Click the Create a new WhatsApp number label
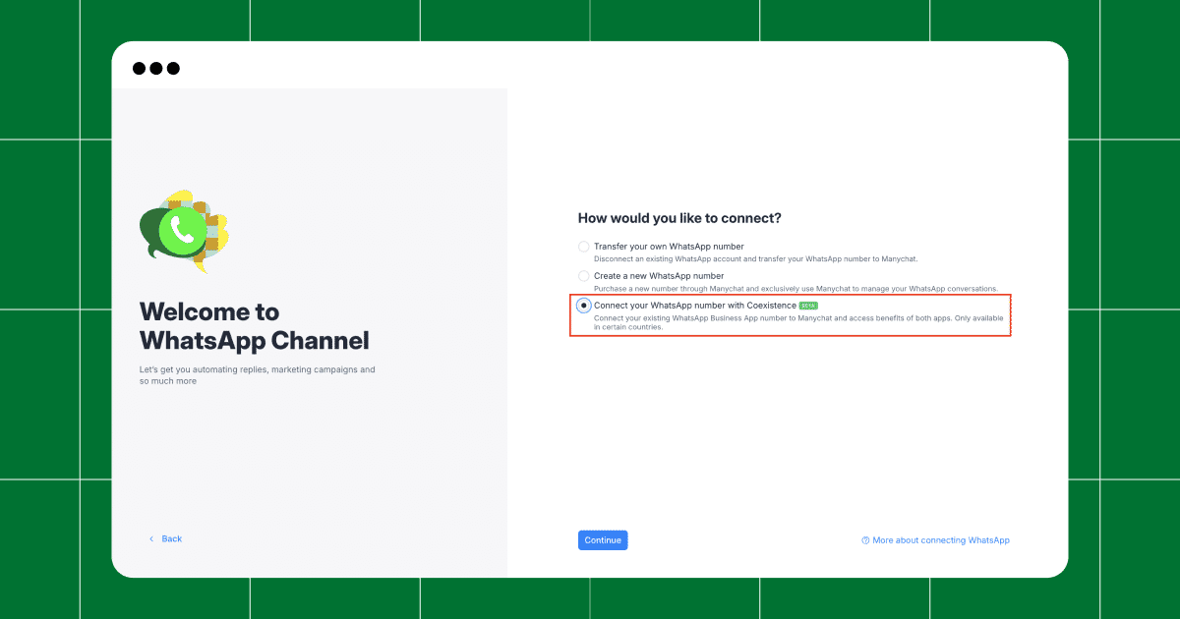Screen dimensions: 1180x619 tap(659, 276)
